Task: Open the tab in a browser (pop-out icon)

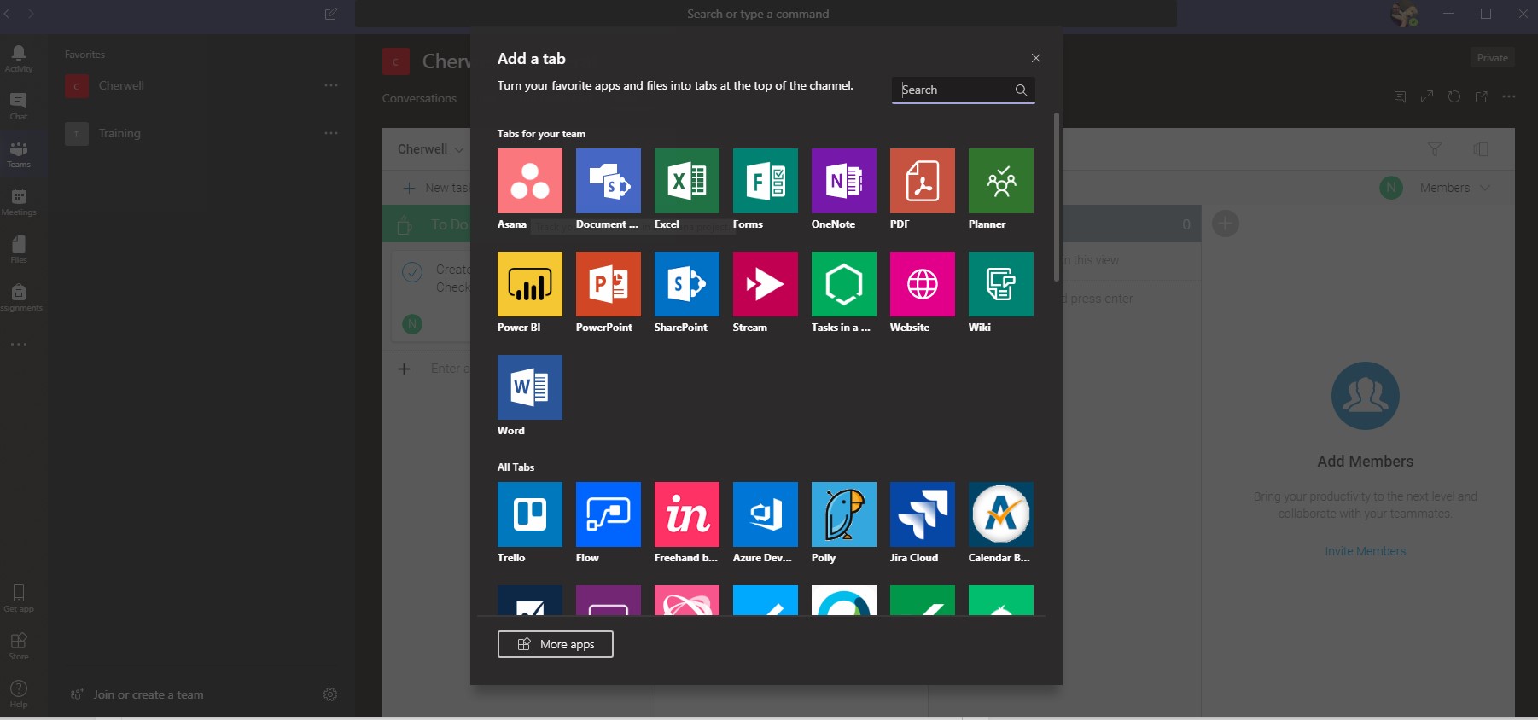Action: 1482,96
